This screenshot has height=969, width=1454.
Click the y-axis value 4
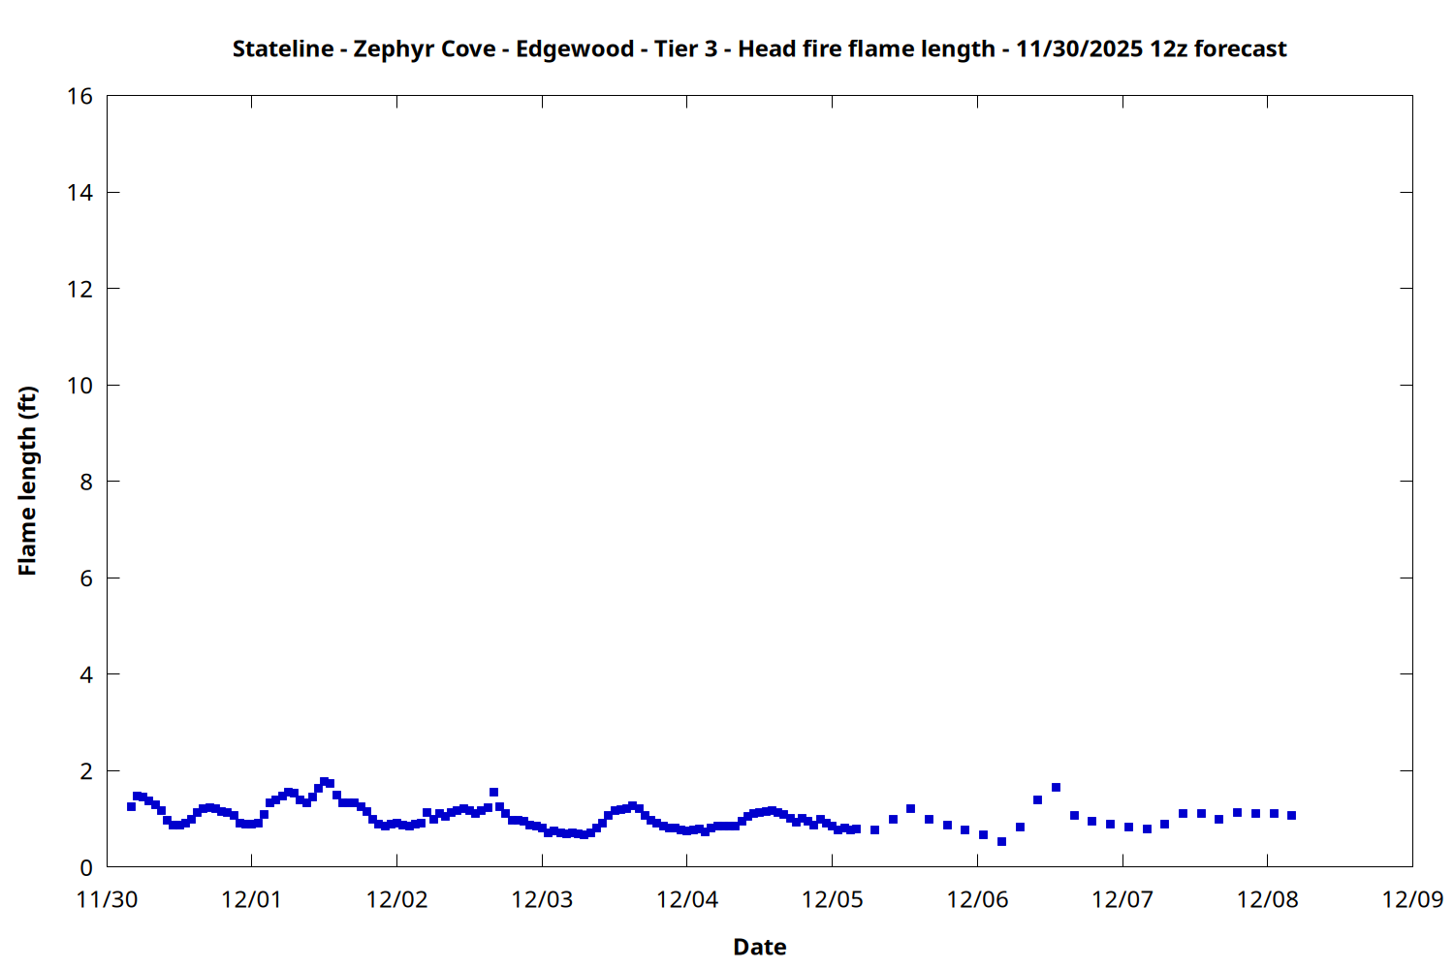pyautogui.click(x=86, y=674)
